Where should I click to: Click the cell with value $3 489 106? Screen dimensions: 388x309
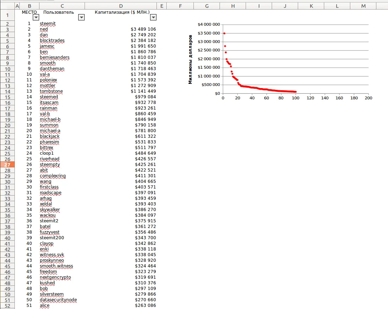[143, 29]
